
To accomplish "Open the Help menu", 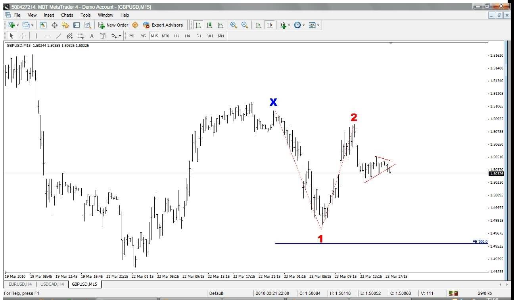I will (x=125, y=15).
